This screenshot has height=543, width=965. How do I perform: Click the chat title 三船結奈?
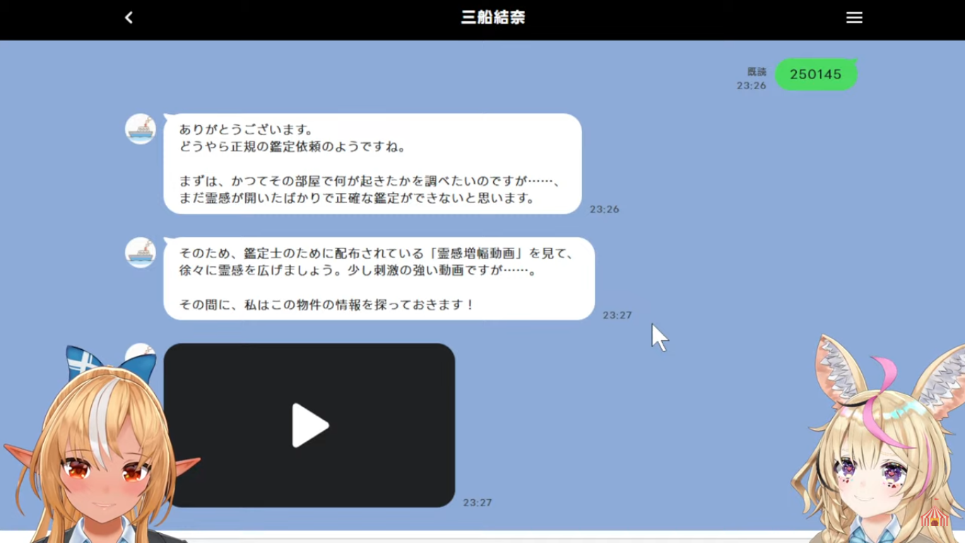pyautogui.click(x=493, y=18)
